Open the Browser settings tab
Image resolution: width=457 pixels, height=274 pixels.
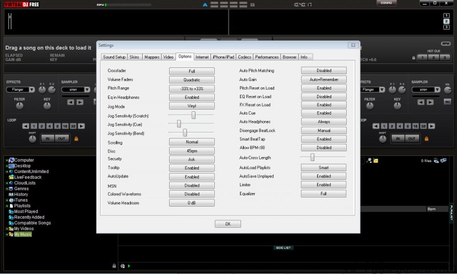[x=290, y=57]
